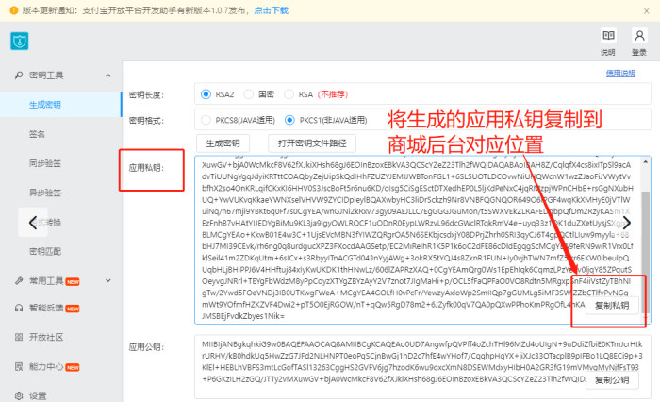Click the 智能反馈 headset icon
660x402 pixels.
19,308
